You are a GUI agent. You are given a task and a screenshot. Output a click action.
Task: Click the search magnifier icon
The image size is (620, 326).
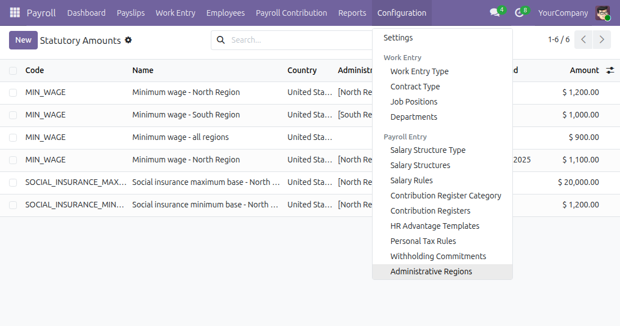[x=220, y=40]
